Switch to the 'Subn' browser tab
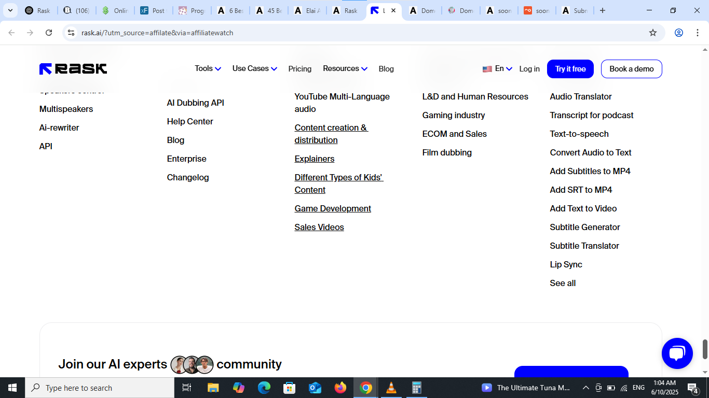709x398 pixels. [x=574, y=10]
